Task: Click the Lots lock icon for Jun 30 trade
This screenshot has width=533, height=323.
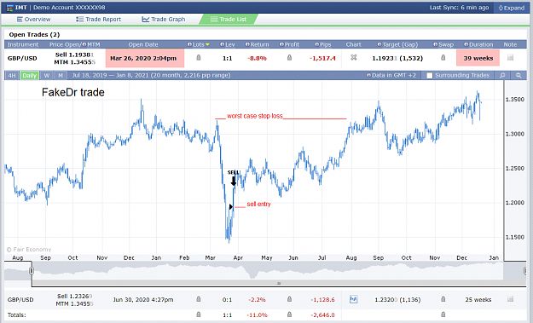Action: point(199,299)
